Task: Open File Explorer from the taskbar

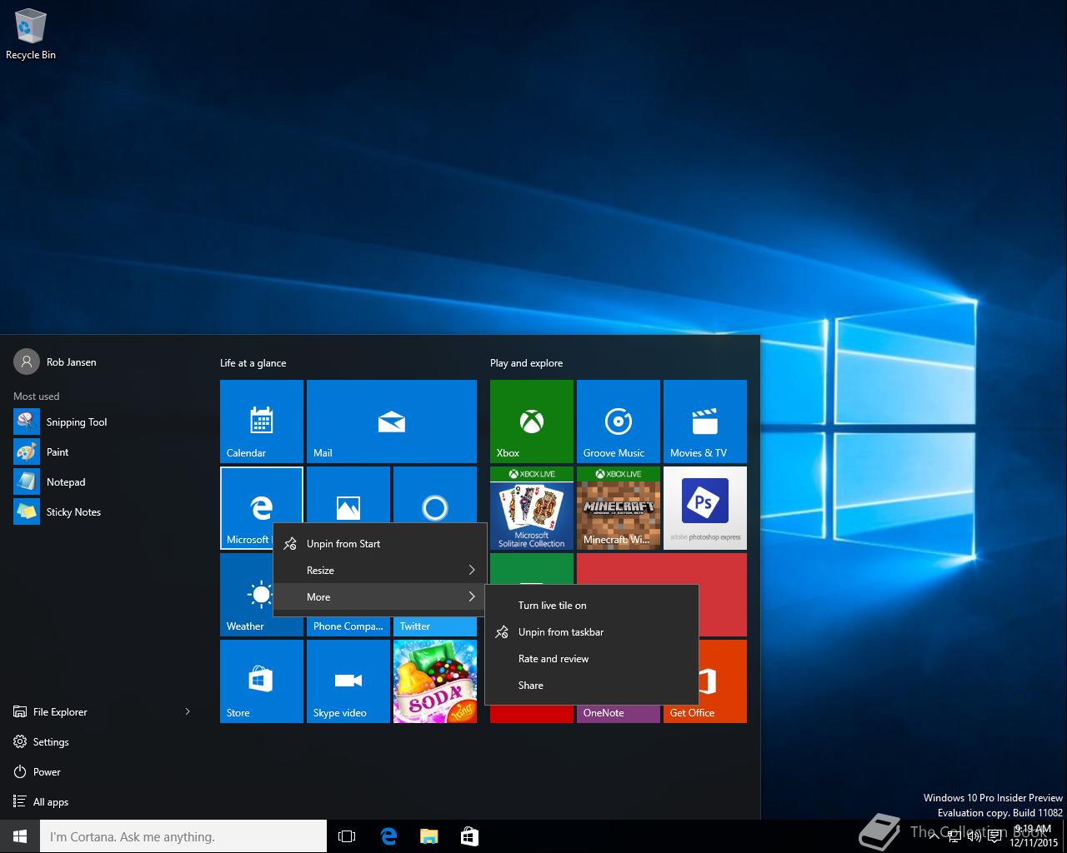Action: 428,836
